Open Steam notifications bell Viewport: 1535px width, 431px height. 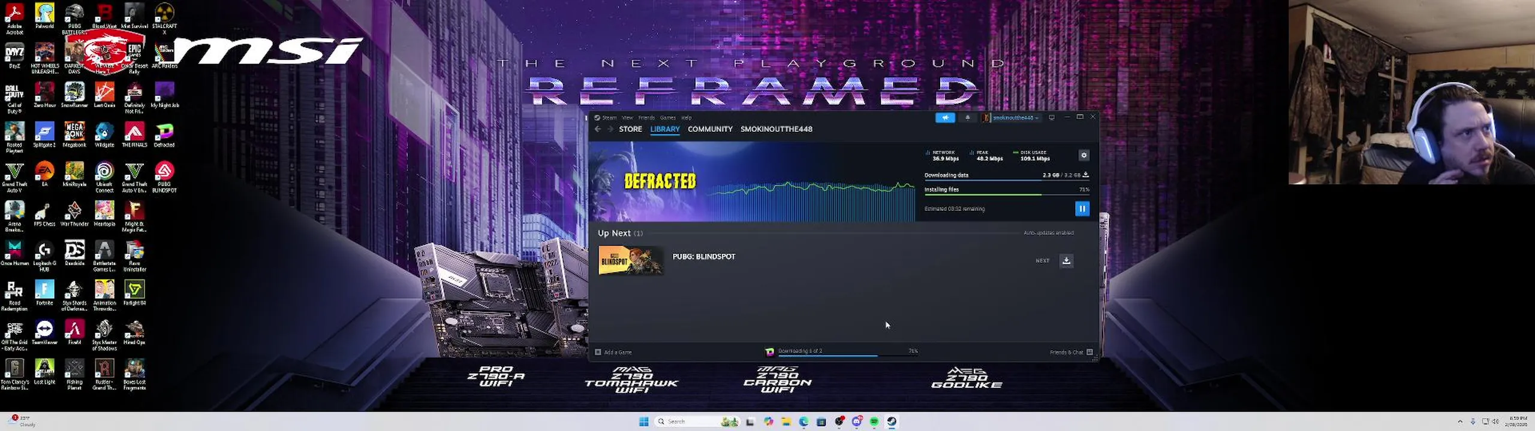pos(967,117)
